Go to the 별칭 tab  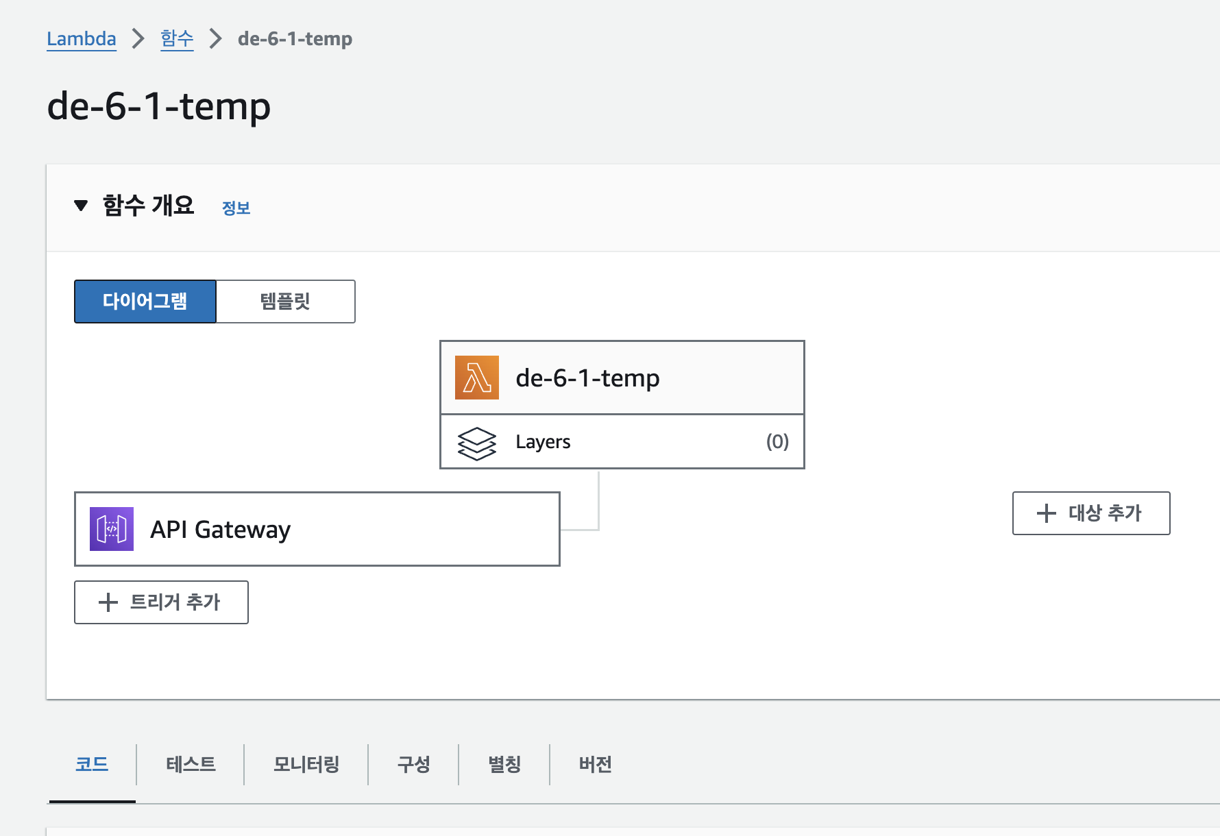pos(504,764)
